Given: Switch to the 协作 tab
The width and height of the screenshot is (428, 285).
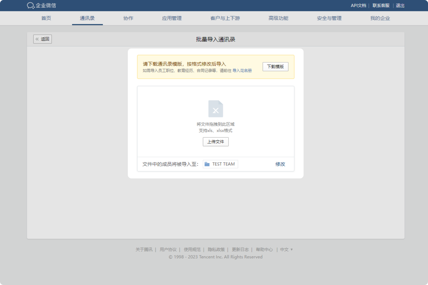Looking at the screenshot, I should pyautogui.click(x=128, y=18).
